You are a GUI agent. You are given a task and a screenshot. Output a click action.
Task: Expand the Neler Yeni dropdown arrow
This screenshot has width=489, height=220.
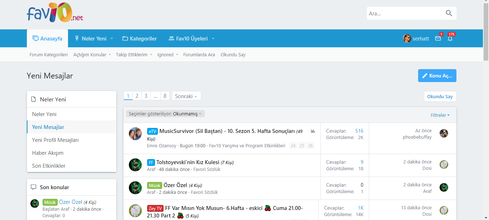point(112,39)
